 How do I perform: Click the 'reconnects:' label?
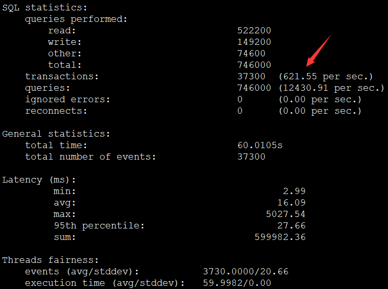point(56,111)
